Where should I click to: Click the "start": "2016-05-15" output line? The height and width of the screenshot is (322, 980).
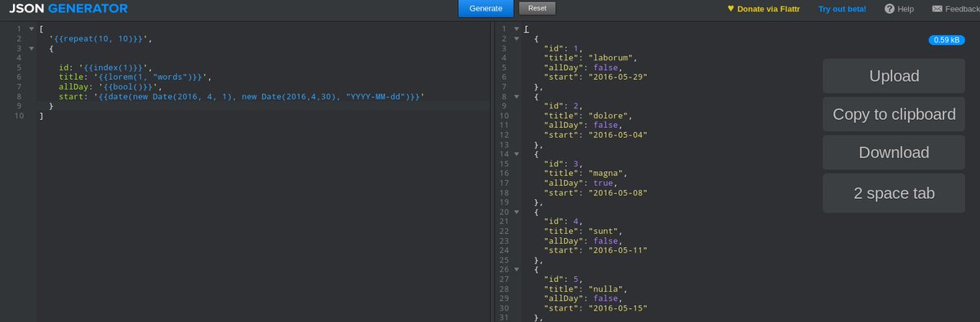pyautogui.click(x=595, y=307)
